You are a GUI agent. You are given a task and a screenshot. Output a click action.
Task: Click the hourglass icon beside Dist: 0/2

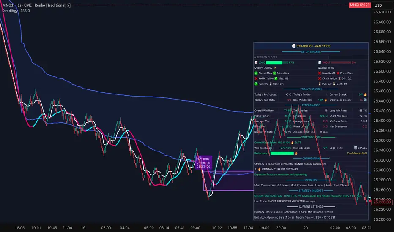[x=339, y=78]
